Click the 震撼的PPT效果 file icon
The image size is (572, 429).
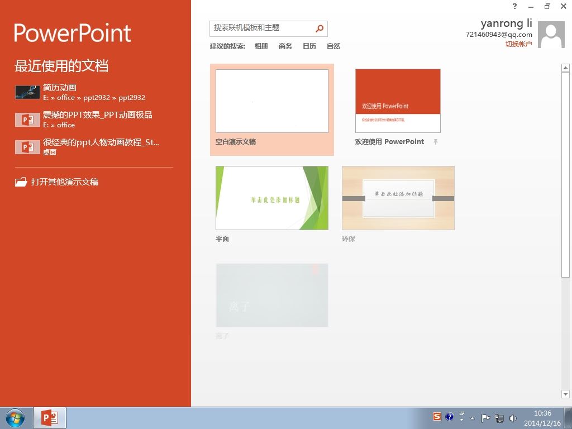(x=27, y=120)
